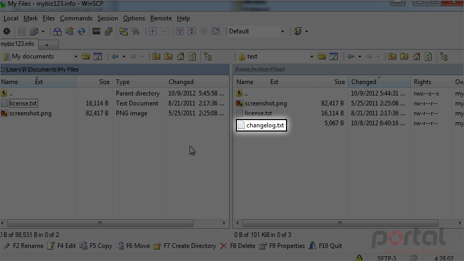Go back in the remote panel

pyautogui.click(x=351, y=56)
